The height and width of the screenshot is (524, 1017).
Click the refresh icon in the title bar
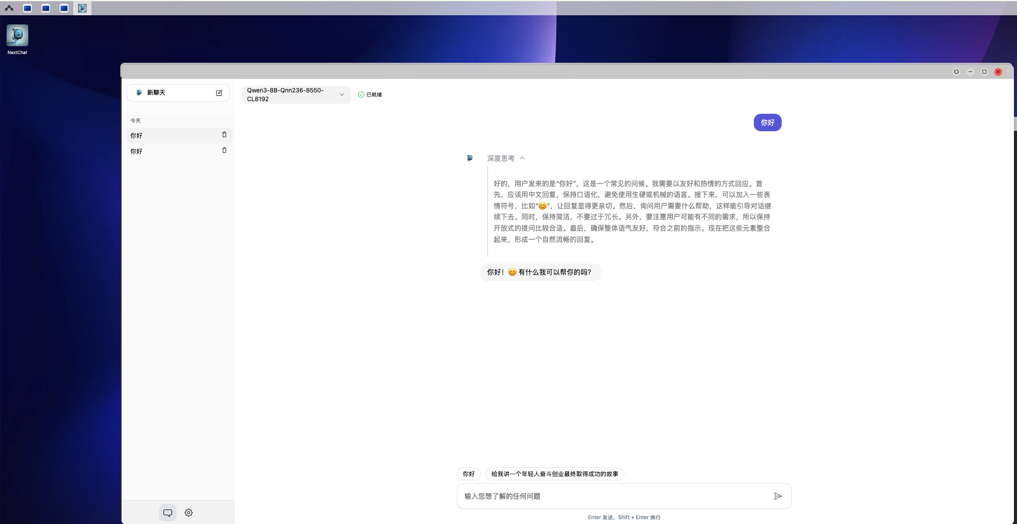956,72
